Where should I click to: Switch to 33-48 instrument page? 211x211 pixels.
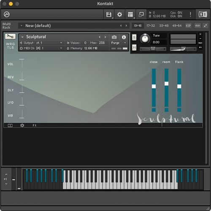click(164, 26)
